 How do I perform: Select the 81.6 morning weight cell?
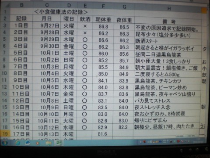[x=102, y=134]
